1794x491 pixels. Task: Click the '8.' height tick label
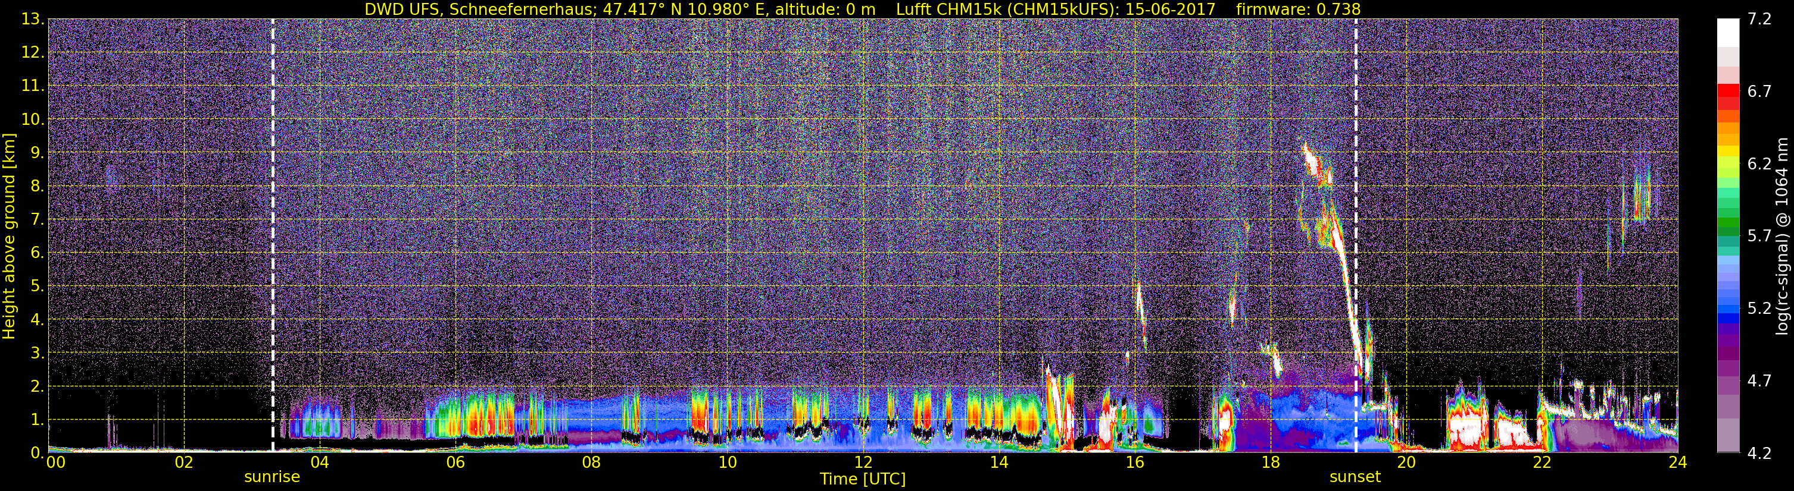click(37, 187)
